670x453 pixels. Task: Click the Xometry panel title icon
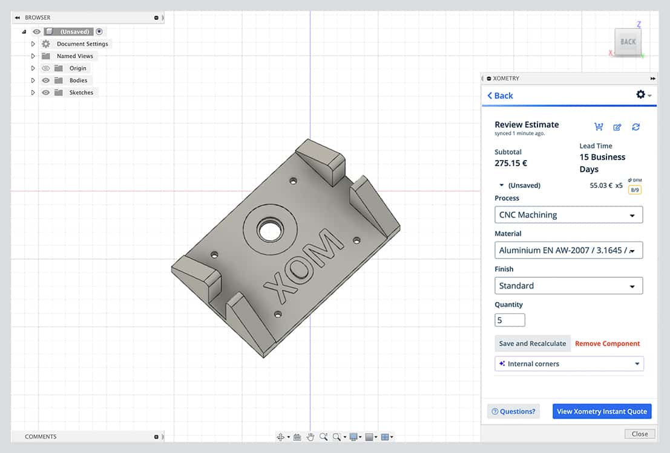pyautogui.click(x=489, y=79)
